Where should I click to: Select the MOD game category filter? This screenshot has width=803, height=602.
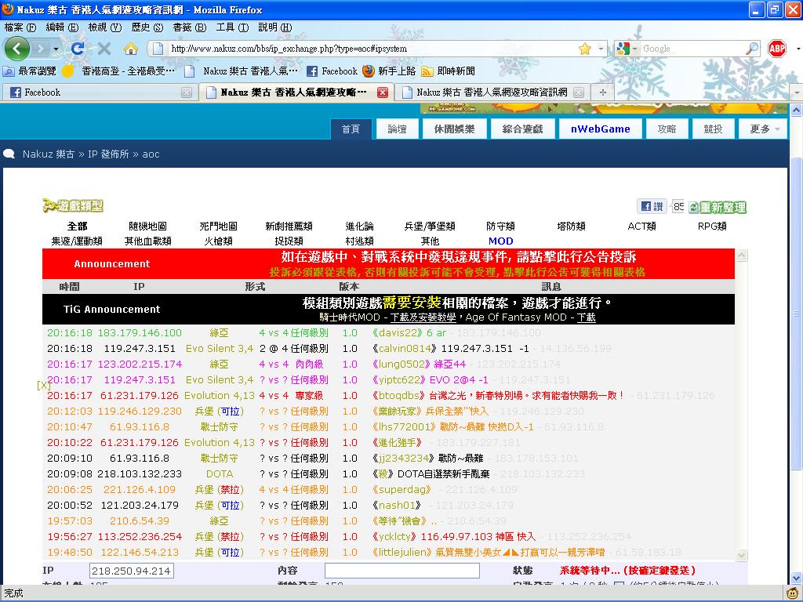coord(500,241)
